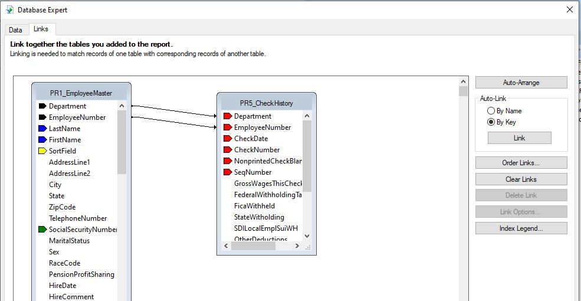Click the black index icon beside Department in PR1_EmployeeMaster
This screenshot has width=581, height=301.
(42, 106)
